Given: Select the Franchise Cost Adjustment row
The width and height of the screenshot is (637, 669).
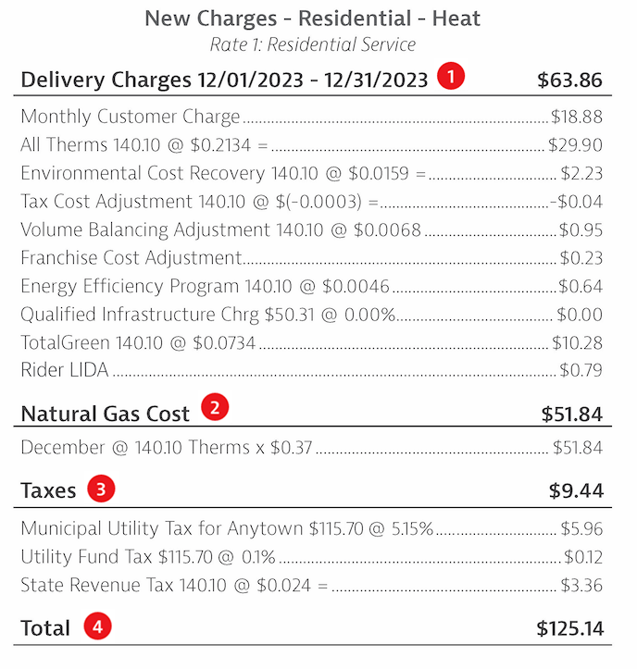Looking at the screenshot, I should [x=312, y=258].
